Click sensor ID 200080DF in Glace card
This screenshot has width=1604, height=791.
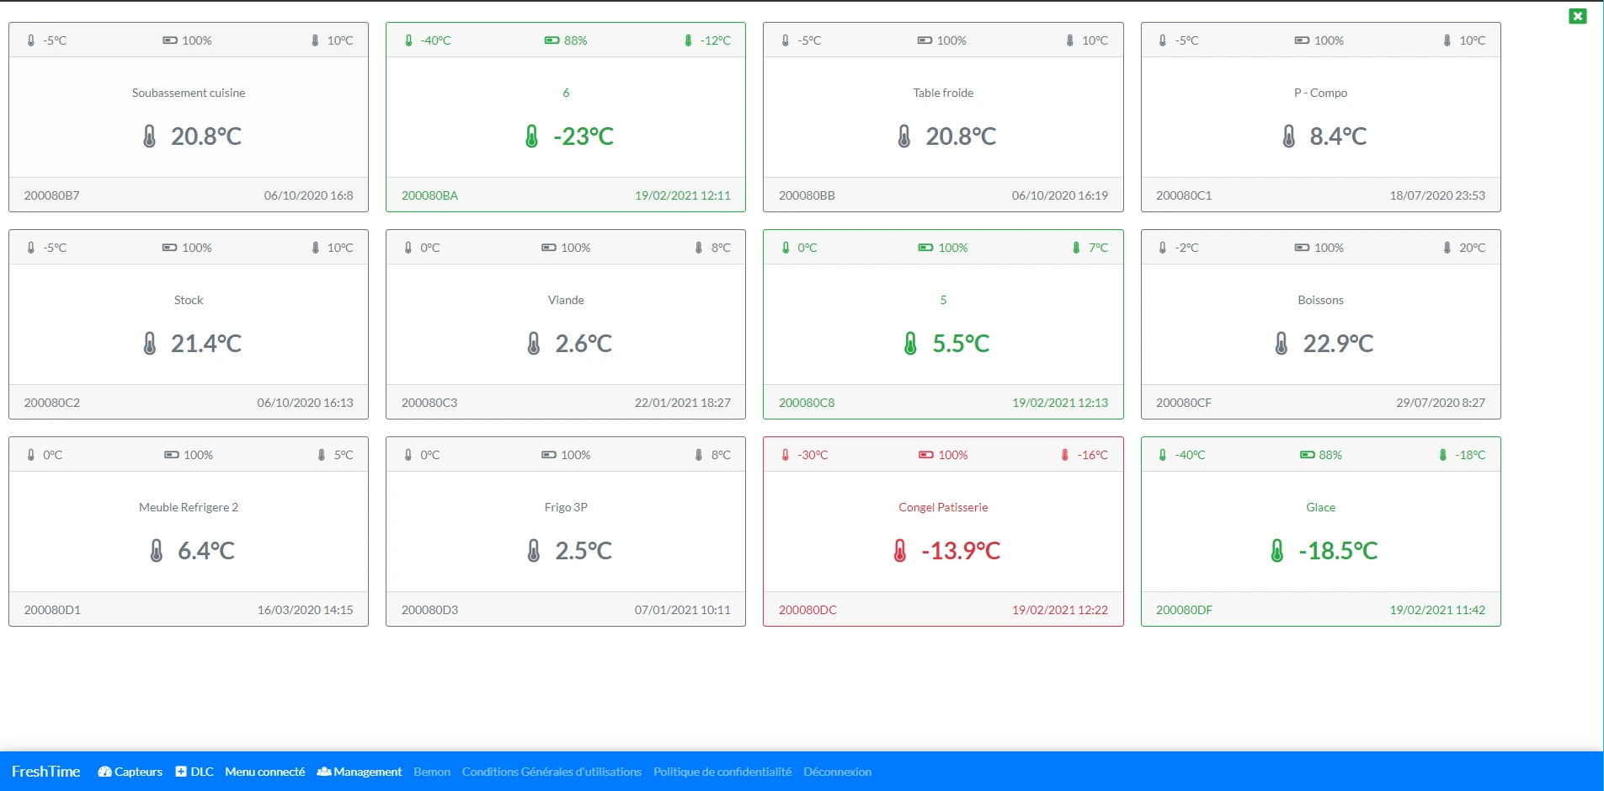[1184, 610]
